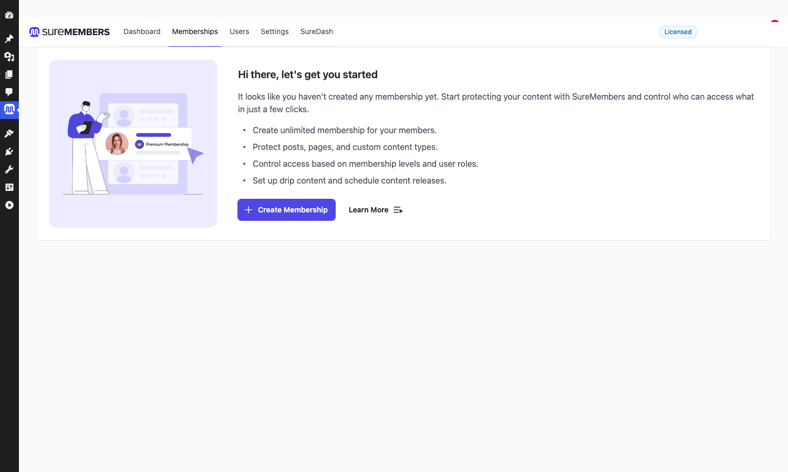Open Appearance via the paintbrush icon
Image resolution: width=788 pixels, height=472 pixels.
9,134
